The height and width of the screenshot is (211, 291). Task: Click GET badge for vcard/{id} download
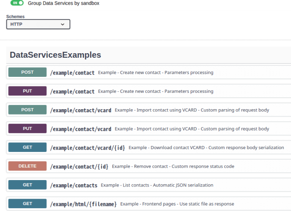pyautogui.click(x=27, y=147)
